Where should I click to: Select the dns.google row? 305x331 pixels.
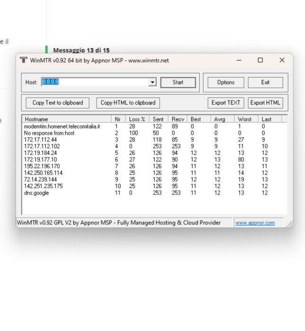tap(154, 193)
